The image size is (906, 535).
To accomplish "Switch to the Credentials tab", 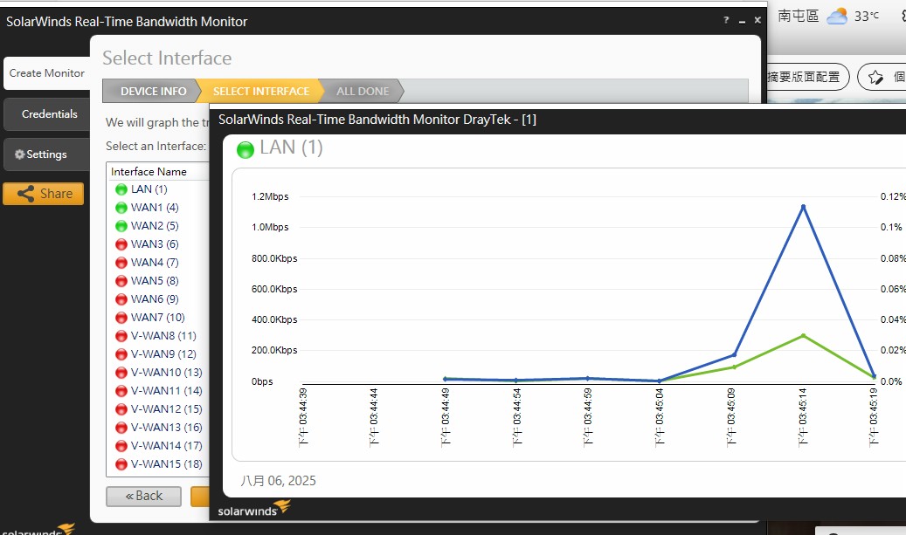I will pos(49,114).
